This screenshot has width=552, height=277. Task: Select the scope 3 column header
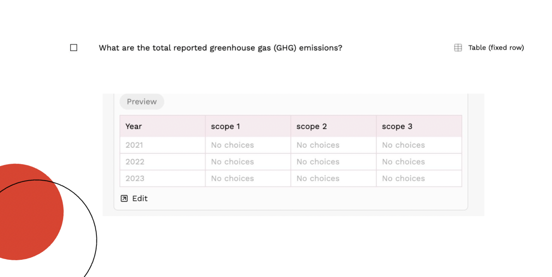(x=397, y=126)
